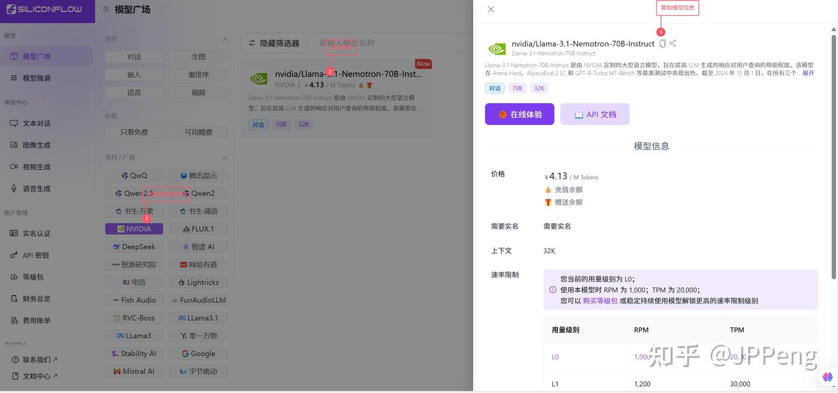This screenshot has width=838, height=393.
Task: Click the 等级包 package icon
Action: (x=14, y=277)
